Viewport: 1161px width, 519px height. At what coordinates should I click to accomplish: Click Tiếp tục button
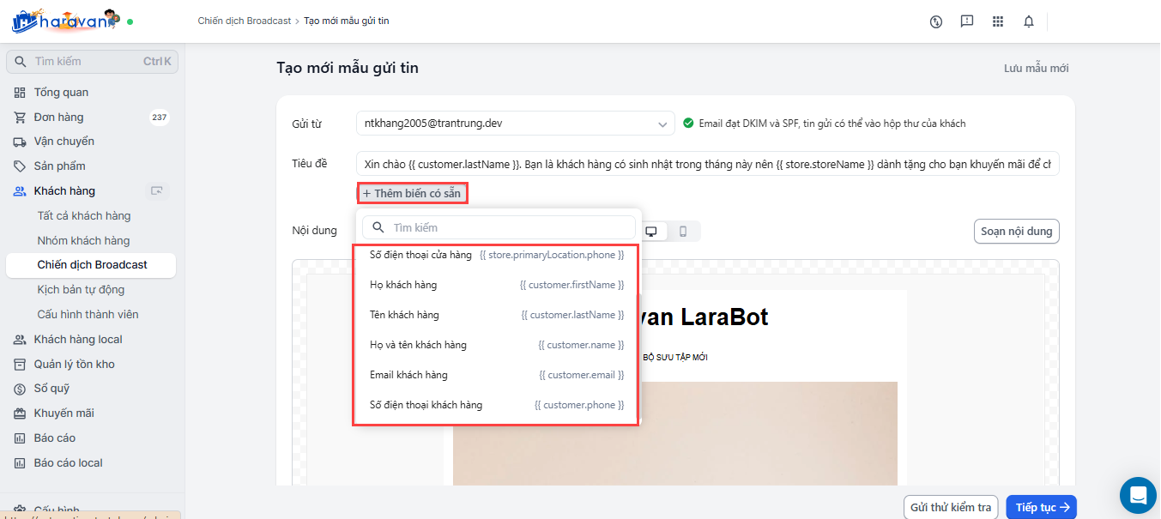point(1042,507)
